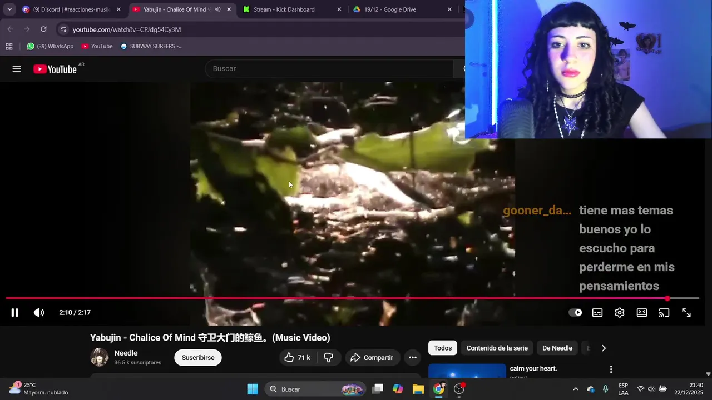Screen dimensions: 712x400
Task: Open File Explorer from the taskbar
Action: click(418, 389)
